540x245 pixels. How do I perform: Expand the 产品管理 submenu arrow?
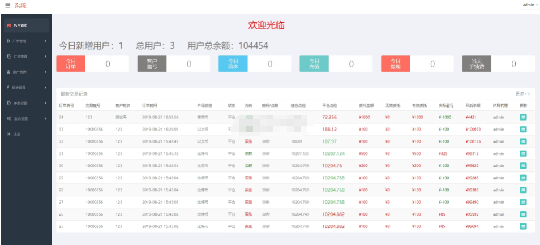point(45,41)
